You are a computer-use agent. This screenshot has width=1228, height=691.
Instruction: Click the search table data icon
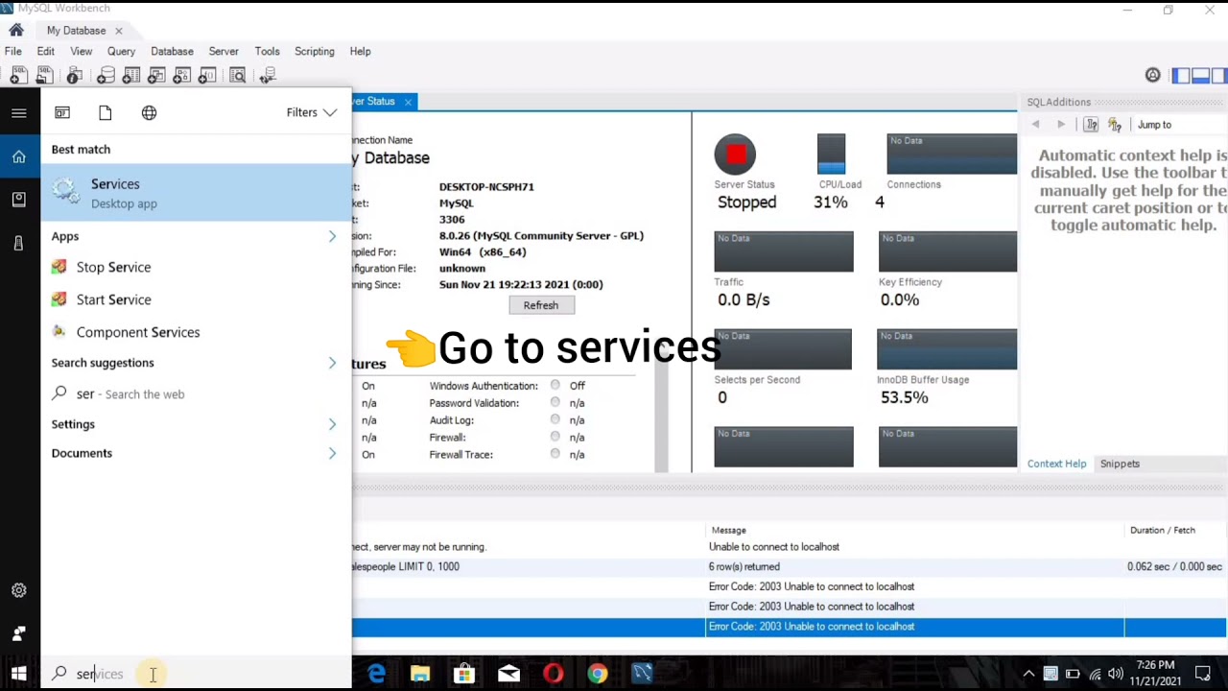pyautogui.click(x=238, y=76)
